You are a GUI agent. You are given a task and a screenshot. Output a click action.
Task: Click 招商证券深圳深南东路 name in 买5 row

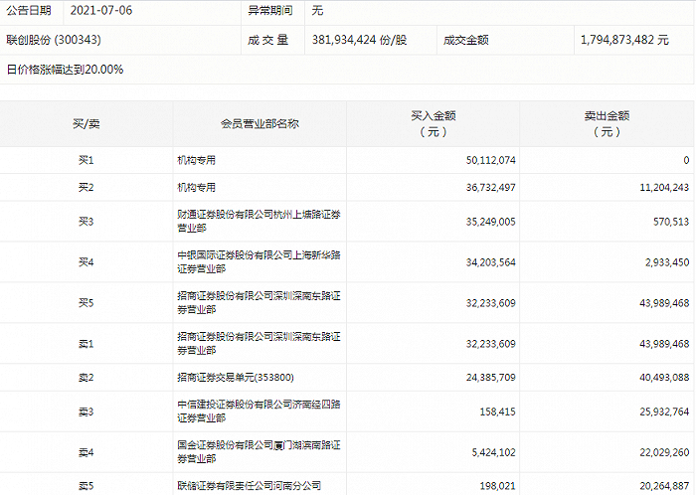[259, 303]
